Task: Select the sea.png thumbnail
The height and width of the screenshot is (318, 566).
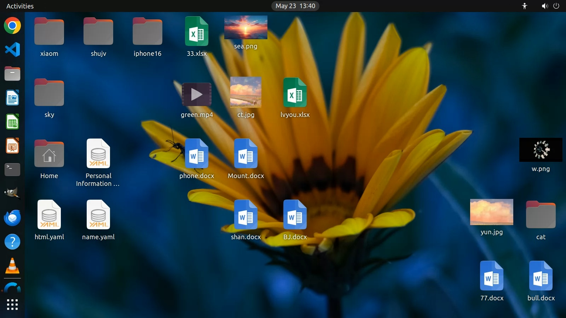Action: pos(246,28)
